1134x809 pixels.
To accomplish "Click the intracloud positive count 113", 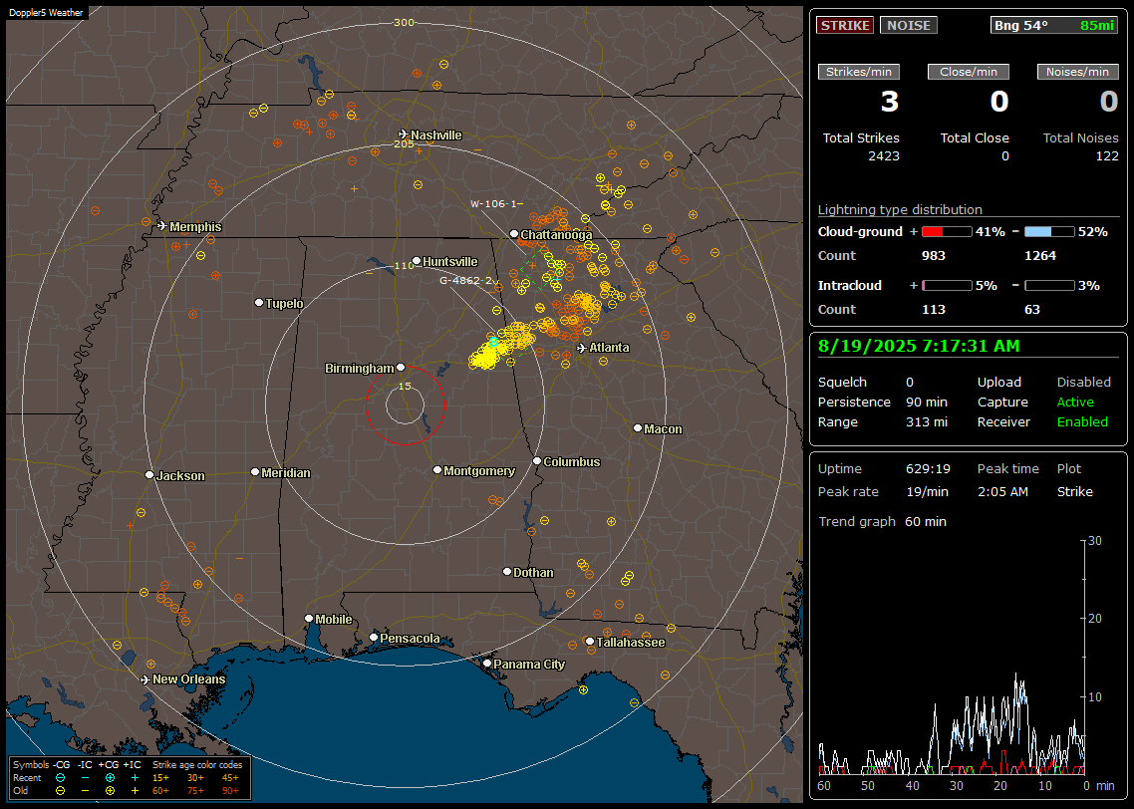I will pyautogui.click(x=934, y=310).
